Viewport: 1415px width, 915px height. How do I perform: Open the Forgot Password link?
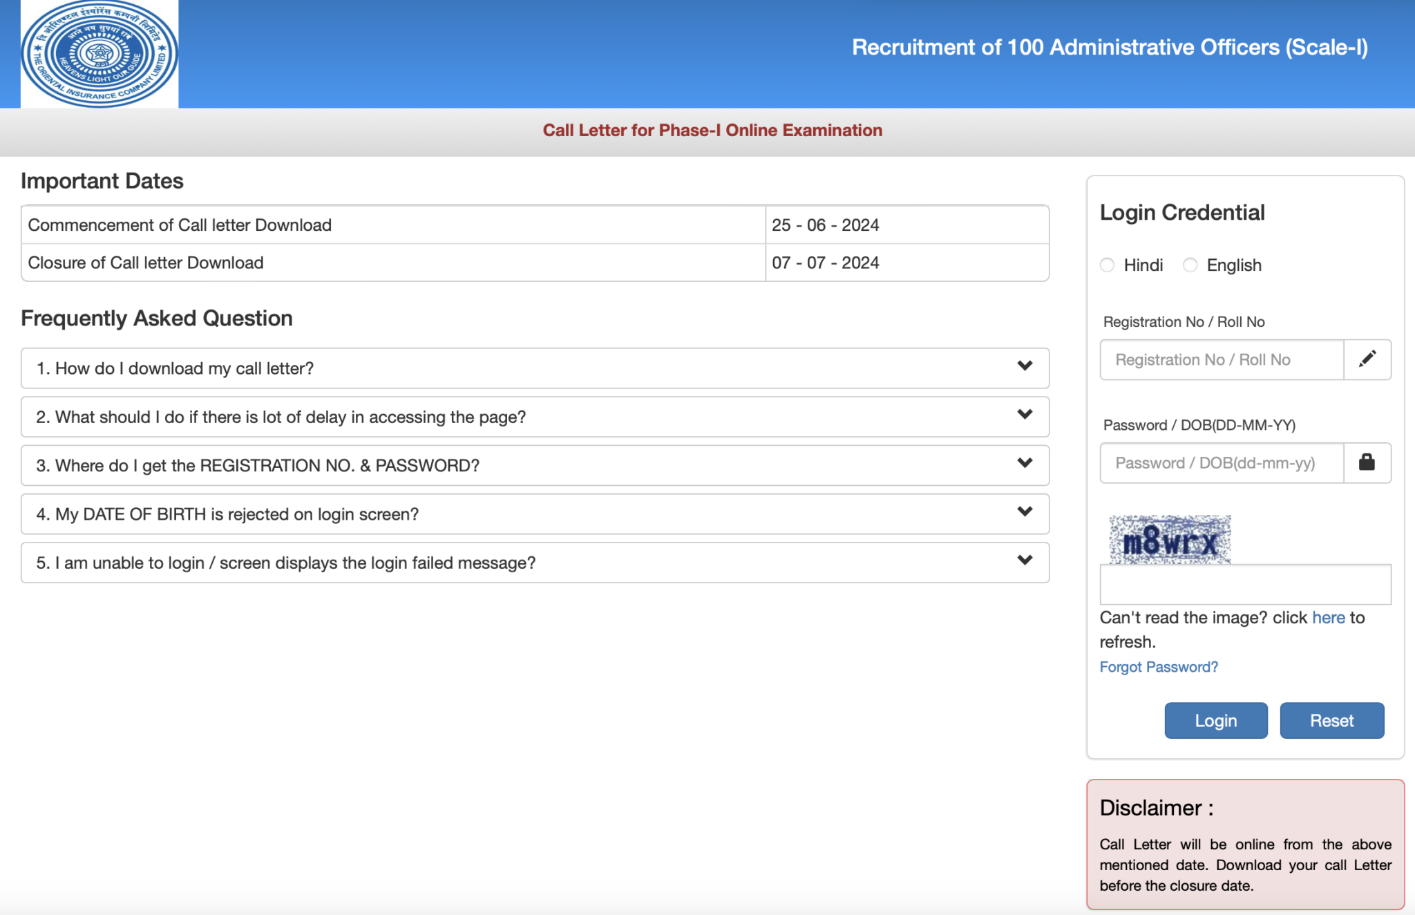1159,666
